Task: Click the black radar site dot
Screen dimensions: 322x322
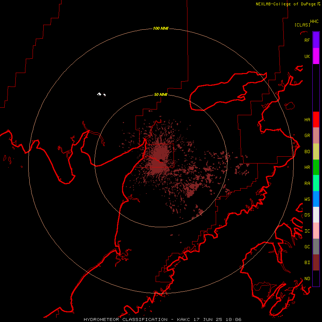Action: click(161, 160)
